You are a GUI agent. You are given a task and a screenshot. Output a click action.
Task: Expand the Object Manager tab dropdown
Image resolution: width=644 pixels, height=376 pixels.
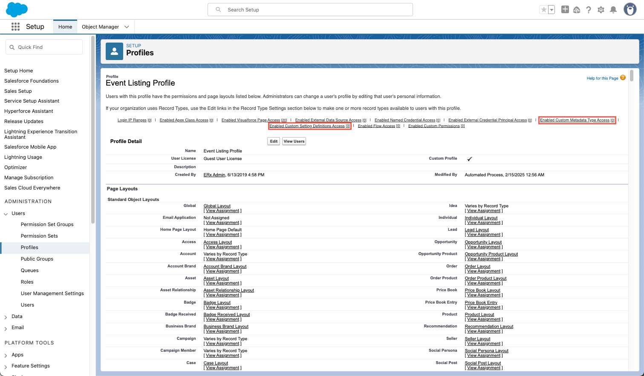tap(127, 27)
